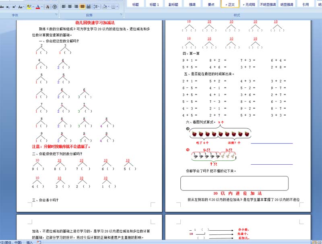Click the heading 四、算一算
The height and width of the screenshot is (244, 322).
(191, 54)
